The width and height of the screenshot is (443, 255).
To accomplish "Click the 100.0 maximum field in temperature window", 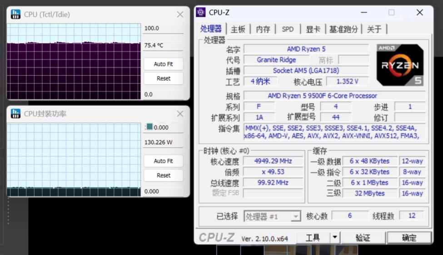I will 163,28.
